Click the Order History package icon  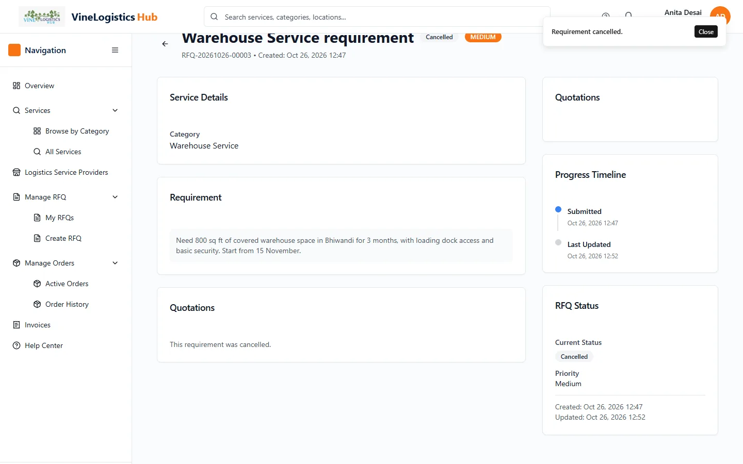click(37, 304)
